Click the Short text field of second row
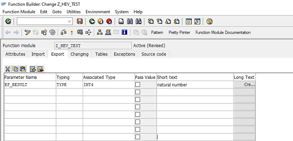Viewport: 293px width, 141px height. pyautogui.click(x=195, y=92)
